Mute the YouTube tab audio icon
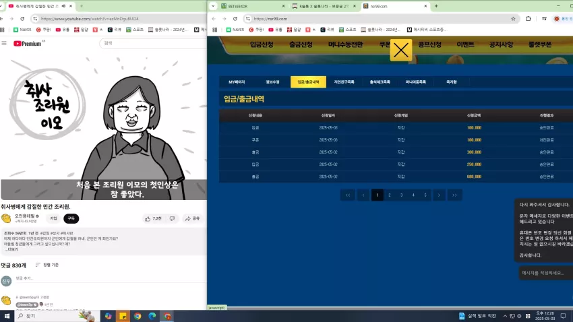573x322 pixels. [x=63, y=6]
